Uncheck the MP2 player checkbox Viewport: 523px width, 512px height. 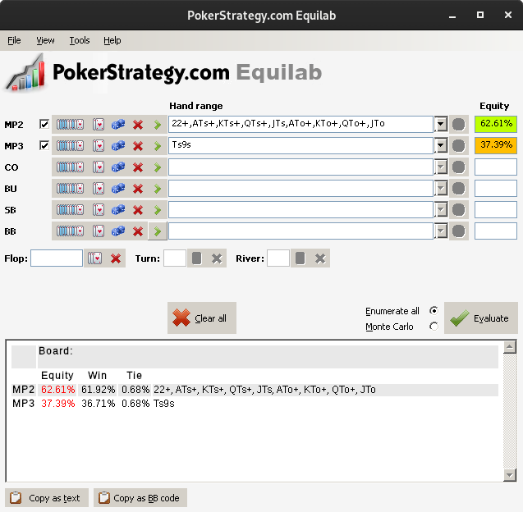[x=44, y=124]
